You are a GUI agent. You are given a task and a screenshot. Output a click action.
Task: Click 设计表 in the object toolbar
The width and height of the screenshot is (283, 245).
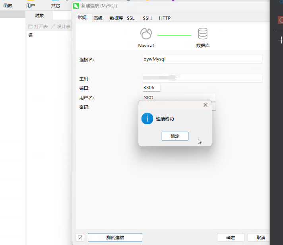point(61,27)
